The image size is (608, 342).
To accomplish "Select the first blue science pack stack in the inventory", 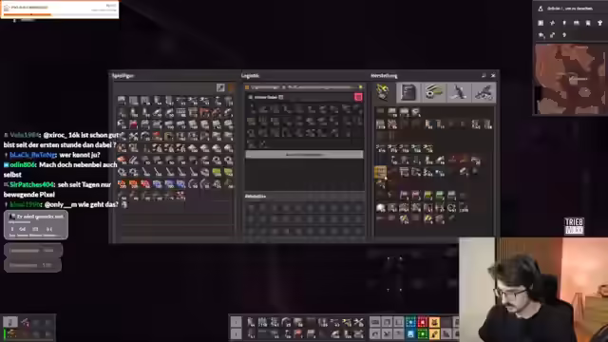I will click(x=157, y=183).
